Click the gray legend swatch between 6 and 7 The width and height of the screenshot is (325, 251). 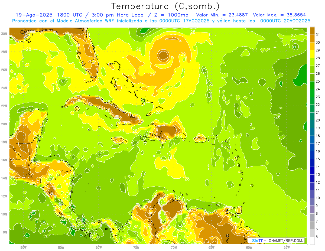coord(312,225)
